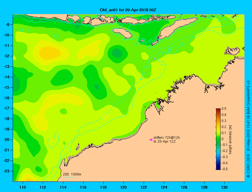This screenshot has height=192, width=252.
Task: Click latitude axis label -15
Action: [x=6, y=87]
